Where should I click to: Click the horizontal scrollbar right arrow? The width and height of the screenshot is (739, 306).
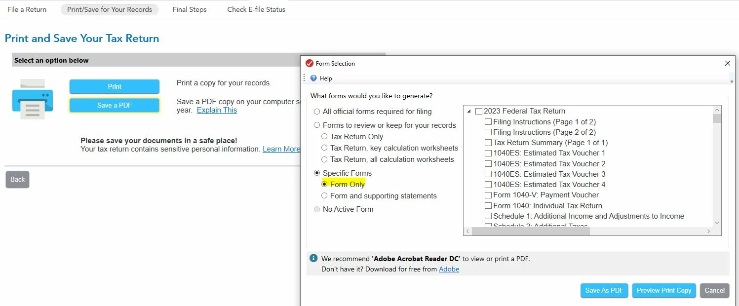pyautogui.click(x=708, y=231)
